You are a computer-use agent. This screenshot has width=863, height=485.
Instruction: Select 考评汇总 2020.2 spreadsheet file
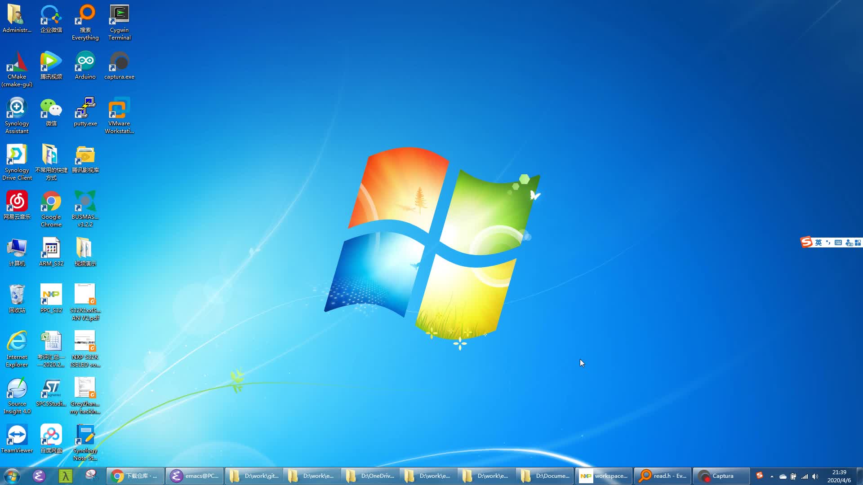click(x=51, y=349)
